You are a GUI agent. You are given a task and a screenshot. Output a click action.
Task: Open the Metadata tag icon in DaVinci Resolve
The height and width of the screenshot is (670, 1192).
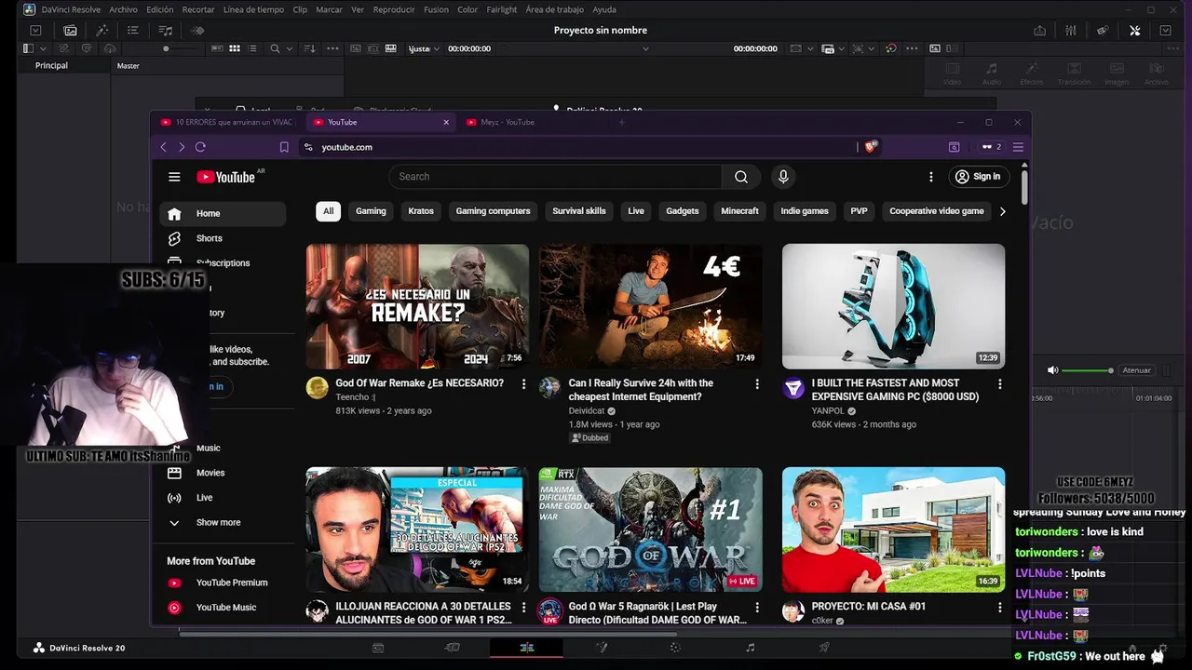pos(1103,30)
